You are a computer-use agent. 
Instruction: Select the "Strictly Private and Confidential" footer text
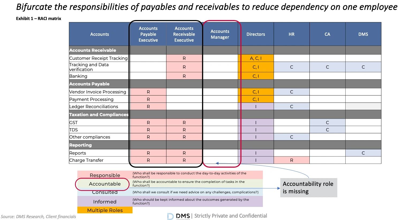(x=230, y=216)
